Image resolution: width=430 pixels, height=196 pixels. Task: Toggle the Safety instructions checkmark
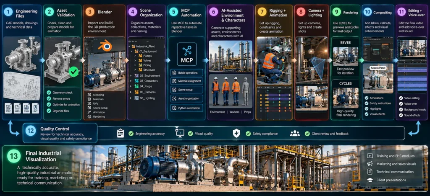coord(367,103)
